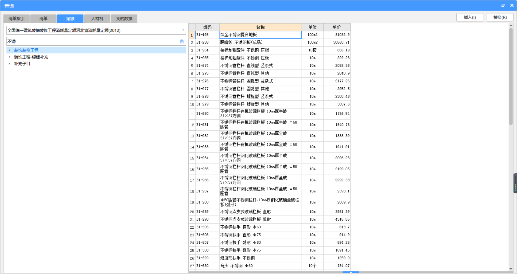This screenshot has height=274, width=517.
Task: Switch to the 定额 tab
Action: click(x=70, y=19)
